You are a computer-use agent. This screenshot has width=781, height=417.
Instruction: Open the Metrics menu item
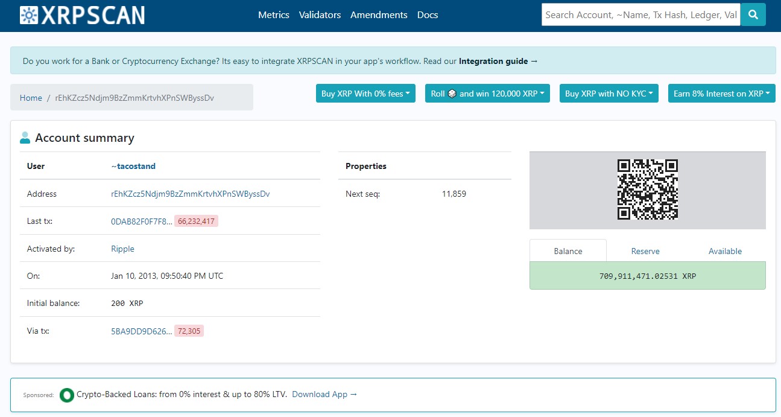click(x=274, y=15)
